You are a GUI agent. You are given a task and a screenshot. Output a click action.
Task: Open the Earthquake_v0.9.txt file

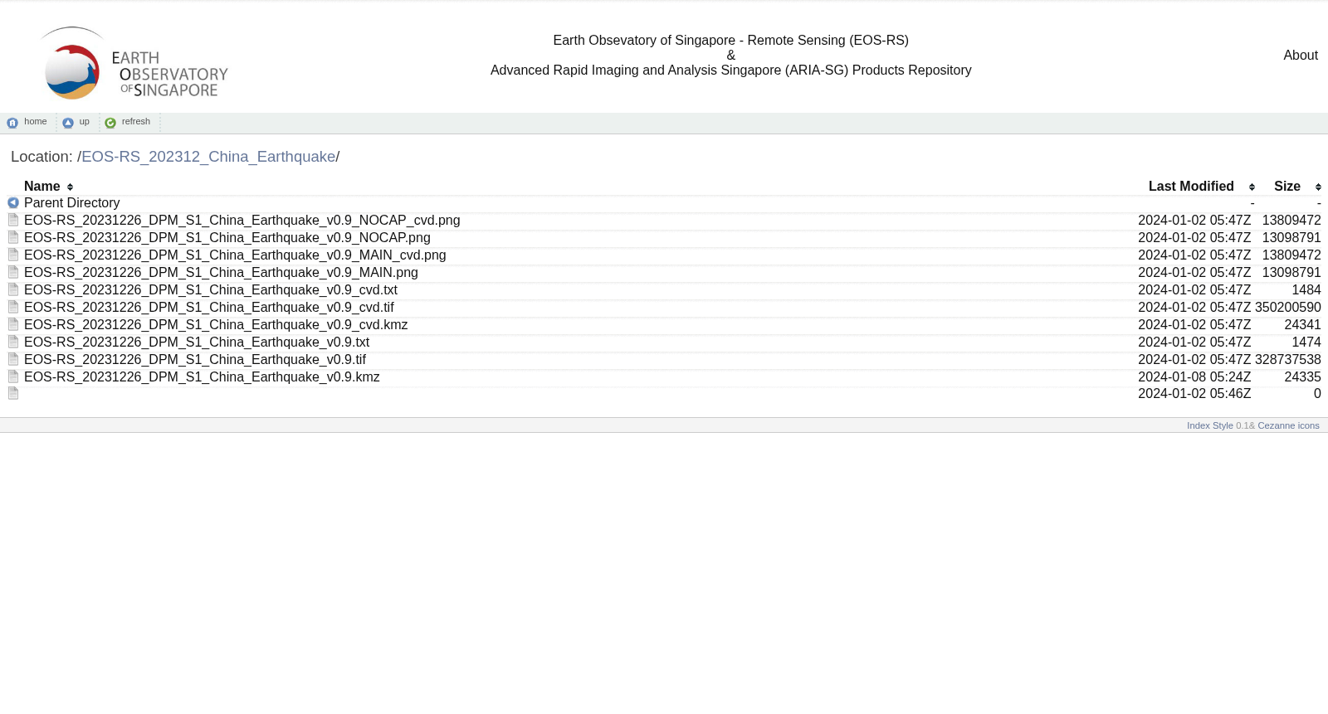pyautogui.click(x=197, y=342)
